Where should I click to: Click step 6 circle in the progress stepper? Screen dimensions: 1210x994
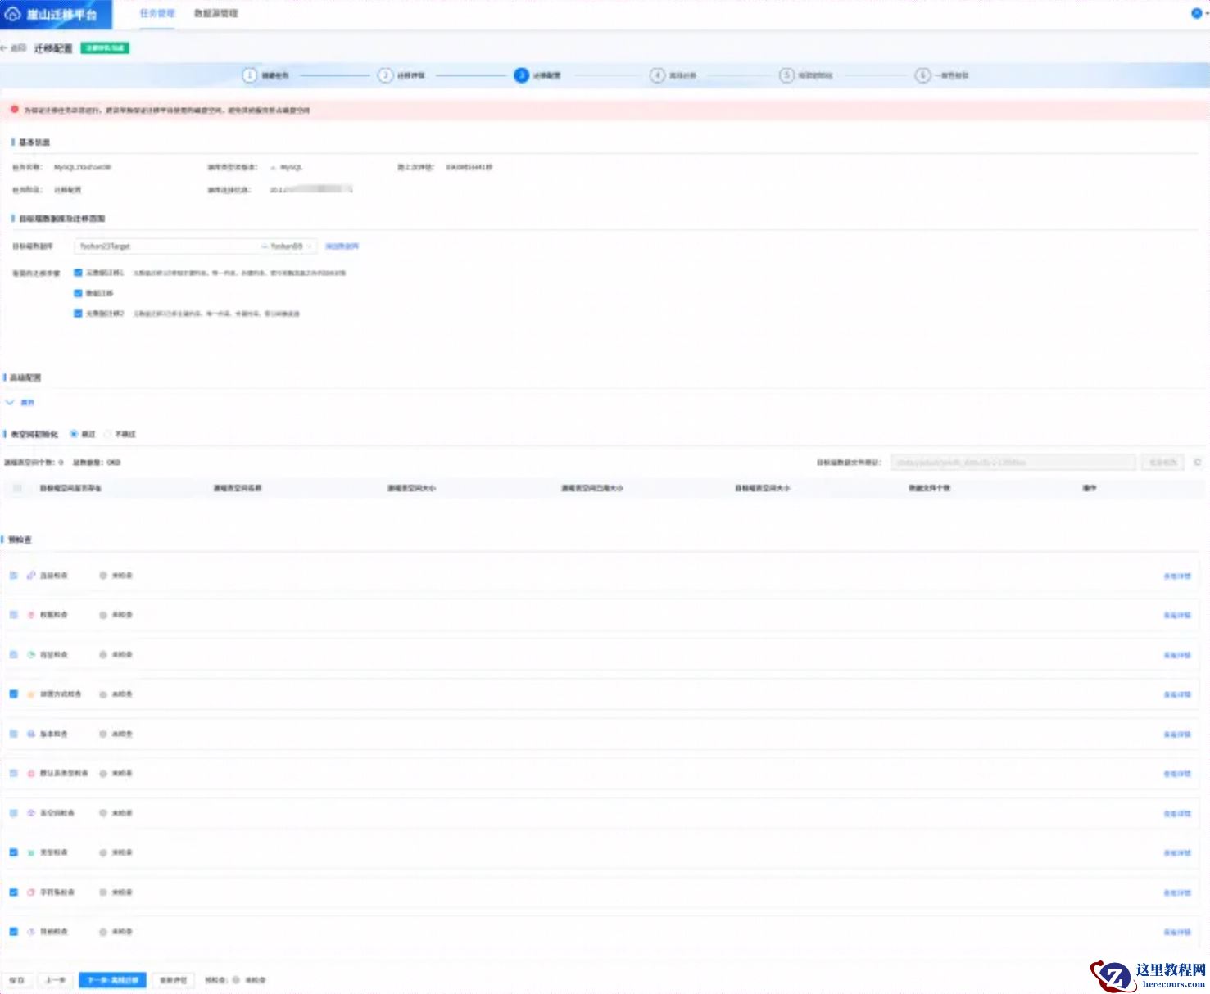pos(922,75)
